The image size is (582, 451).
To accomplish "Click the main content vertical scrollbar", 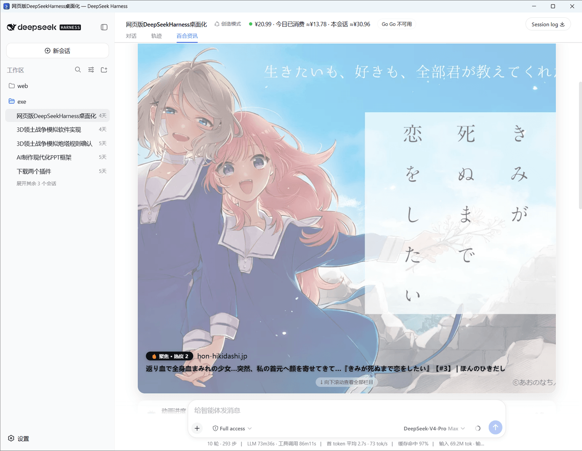I will coord(580,146).
